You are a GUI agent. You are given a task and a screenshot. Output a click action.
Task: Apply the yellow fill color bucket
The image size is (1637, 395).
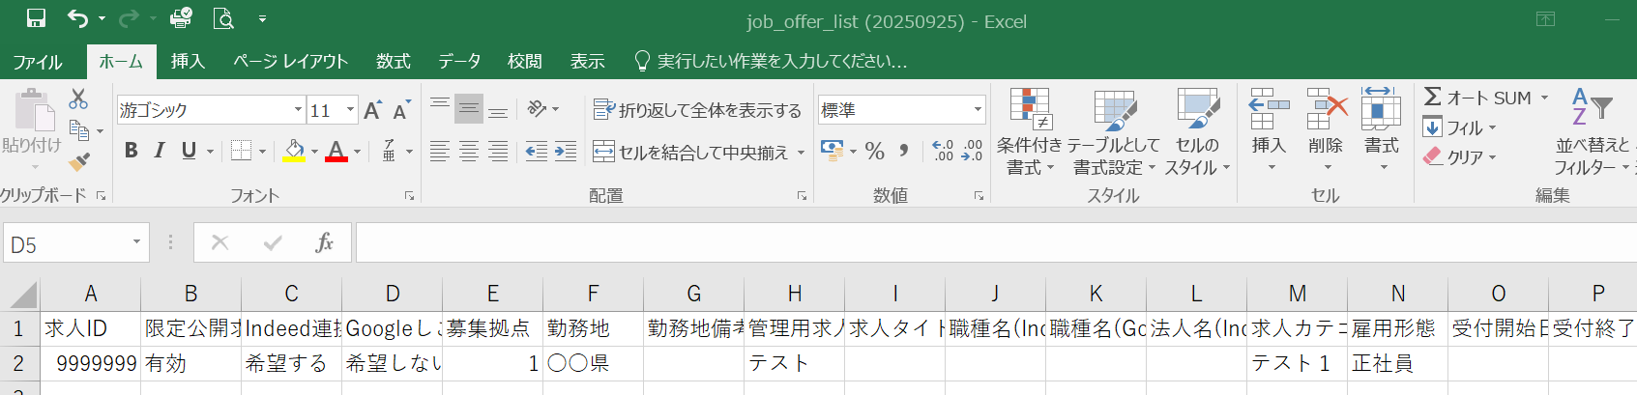(294, 151)
